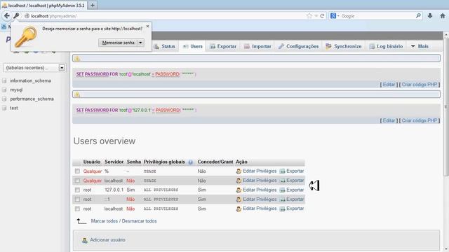
Task: Open the Importar tab
Action: click(x=257, y=46)
